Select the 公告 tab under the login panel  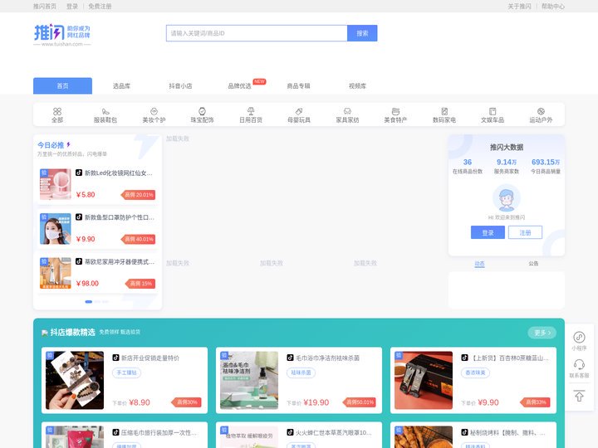click(533, 264)
